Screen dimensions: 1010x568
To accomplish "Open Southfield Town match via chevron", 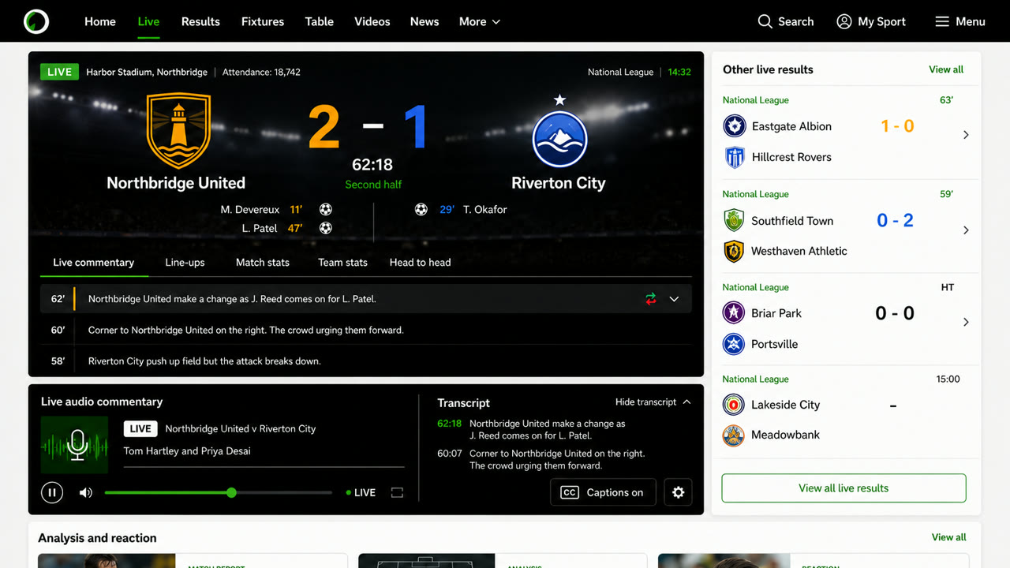I will (x=966, y=230).
